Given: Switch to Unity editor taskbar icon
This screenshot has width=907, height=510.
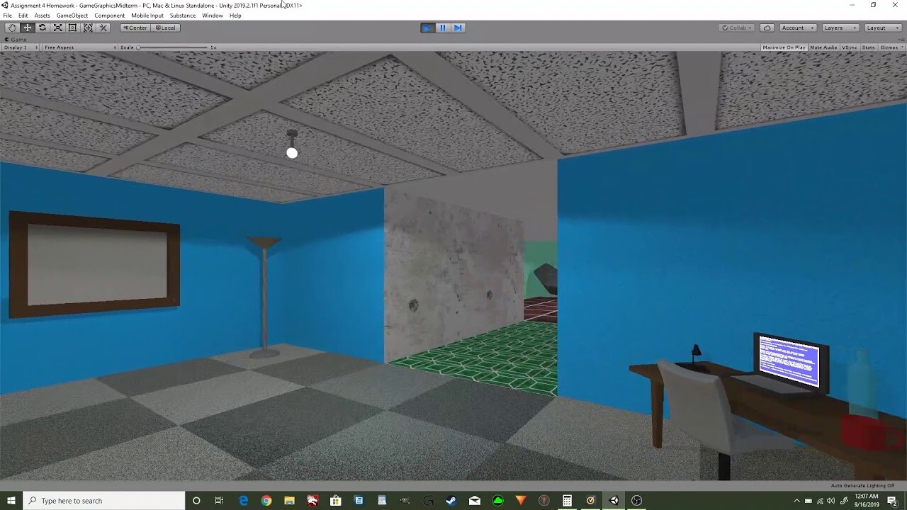Looking at the screenshot, I should point(614,501).
